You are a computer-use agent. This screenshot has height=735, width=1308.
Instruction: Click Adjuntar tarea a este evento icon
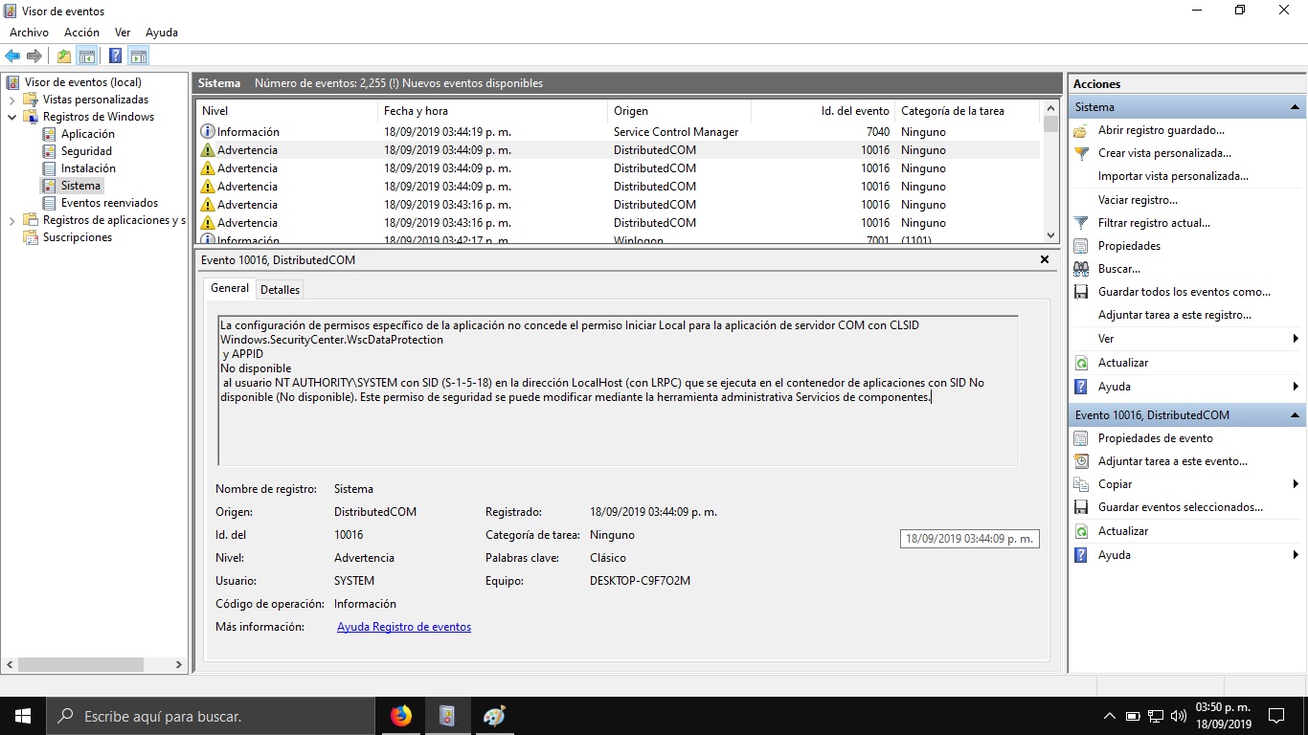(x=1081, y=461)
